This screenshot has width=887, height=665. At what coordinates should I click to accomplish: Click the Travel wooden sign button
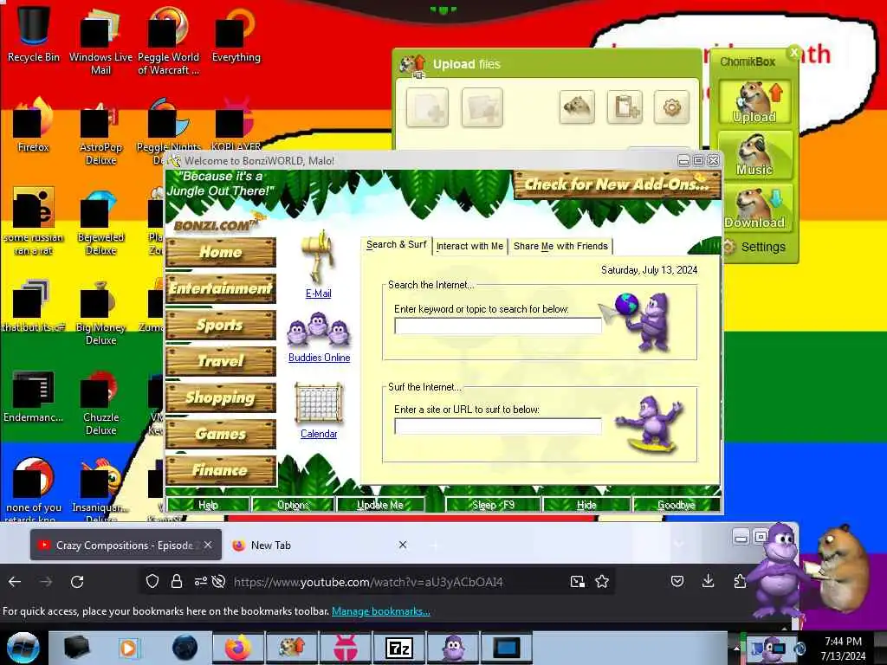click(x=221, y=361)
